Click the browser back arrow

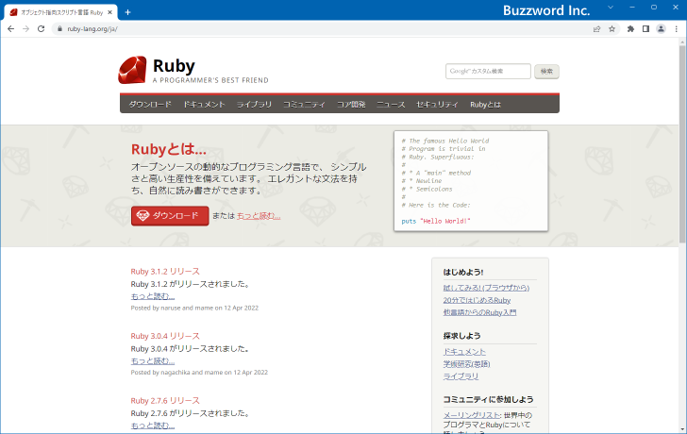click(11, 29)
